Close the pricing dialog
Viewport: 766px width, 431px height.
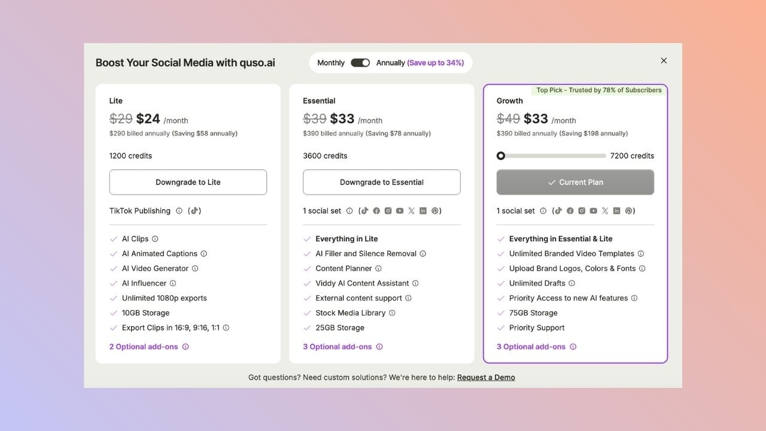(664, 60)
